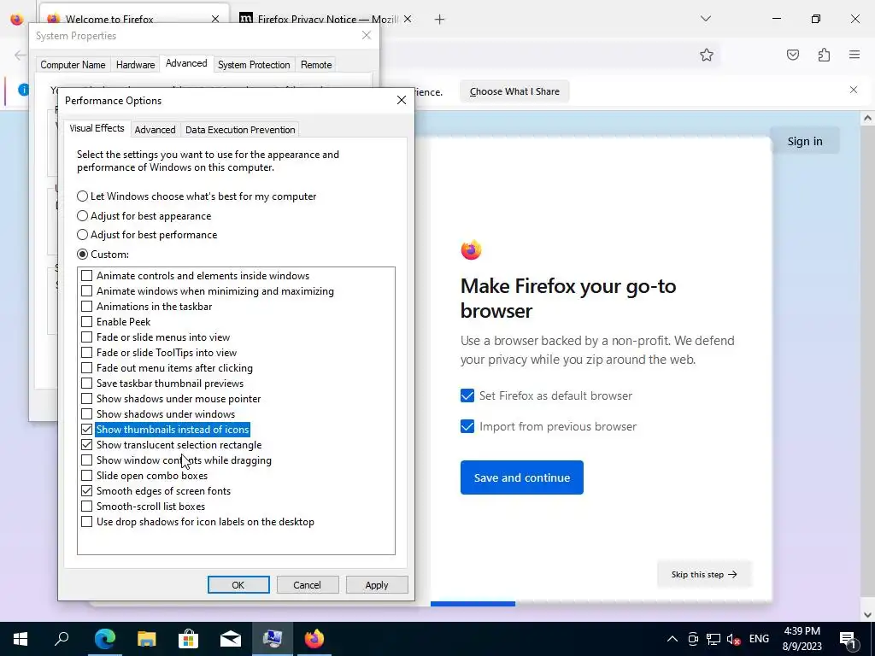The width and height of the screenshot is (875, 656).
Task: Check Slide open combo boxes
Action: pos(86,476)
